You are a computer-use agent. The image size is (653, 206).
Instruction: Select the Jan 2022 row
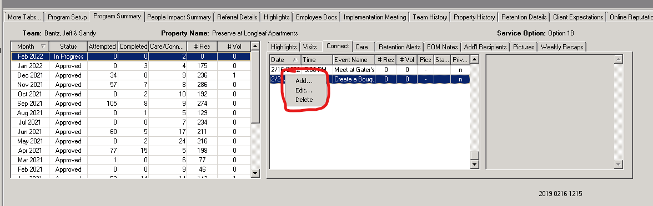[x=131, y=65]
